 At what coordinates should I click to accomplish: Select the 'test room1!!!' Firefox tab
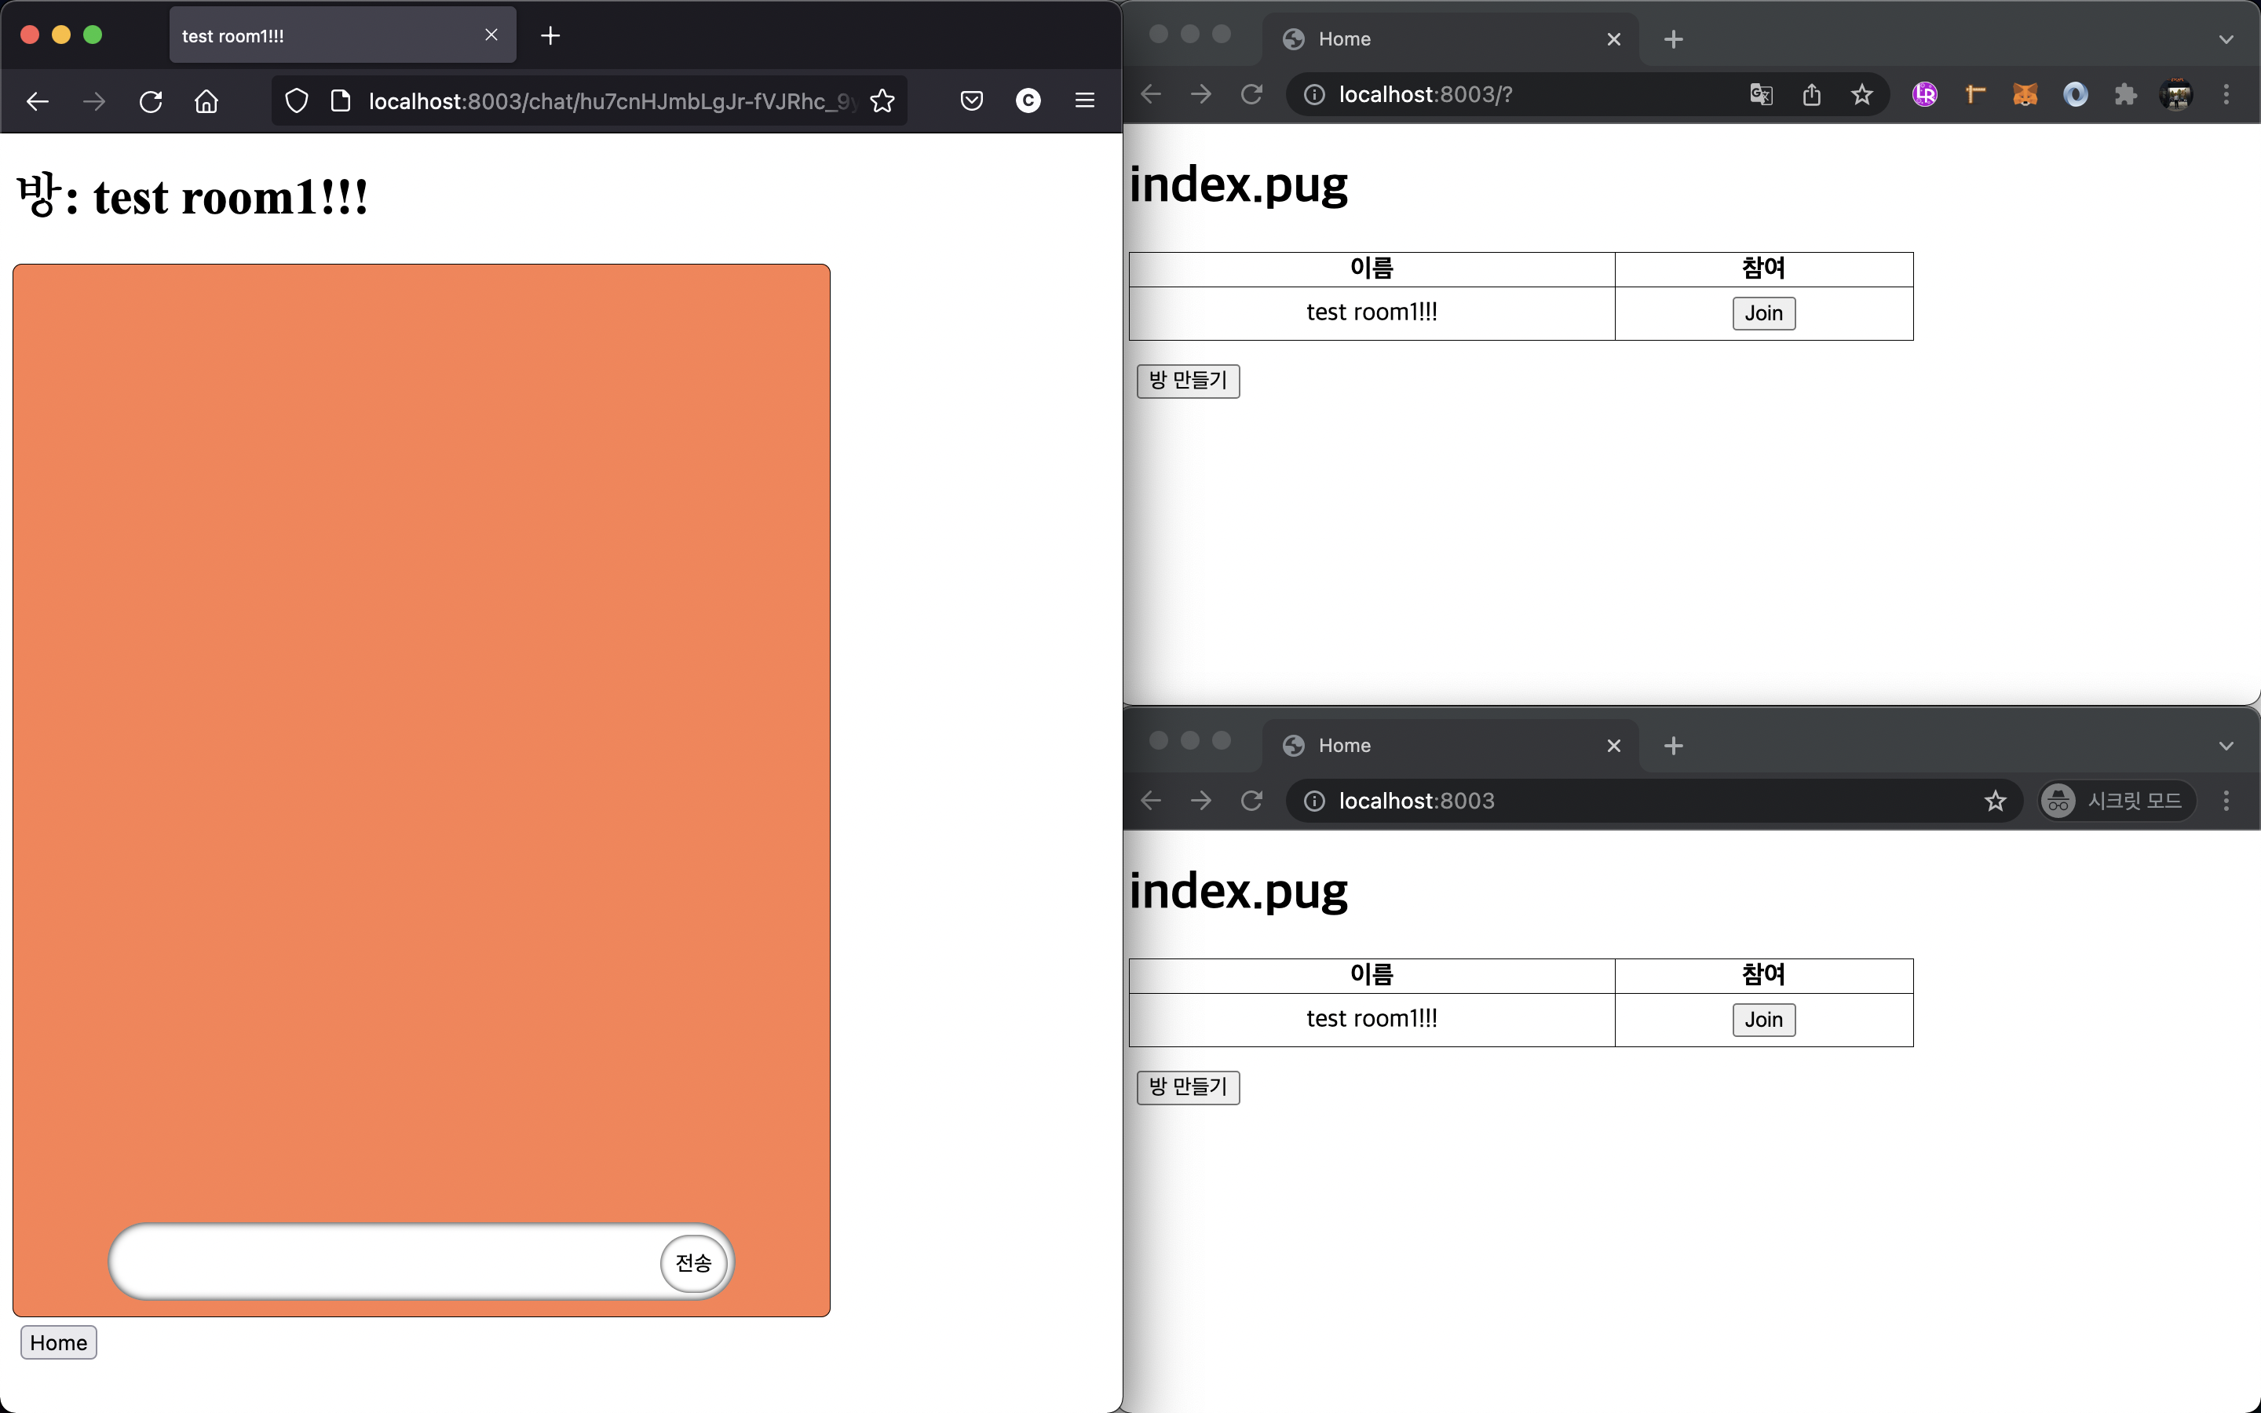tap(327, 36)
